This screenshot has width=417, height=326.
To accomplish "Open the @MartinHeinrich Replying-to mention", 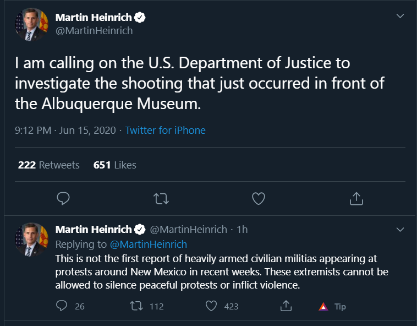I will [149, 244].
